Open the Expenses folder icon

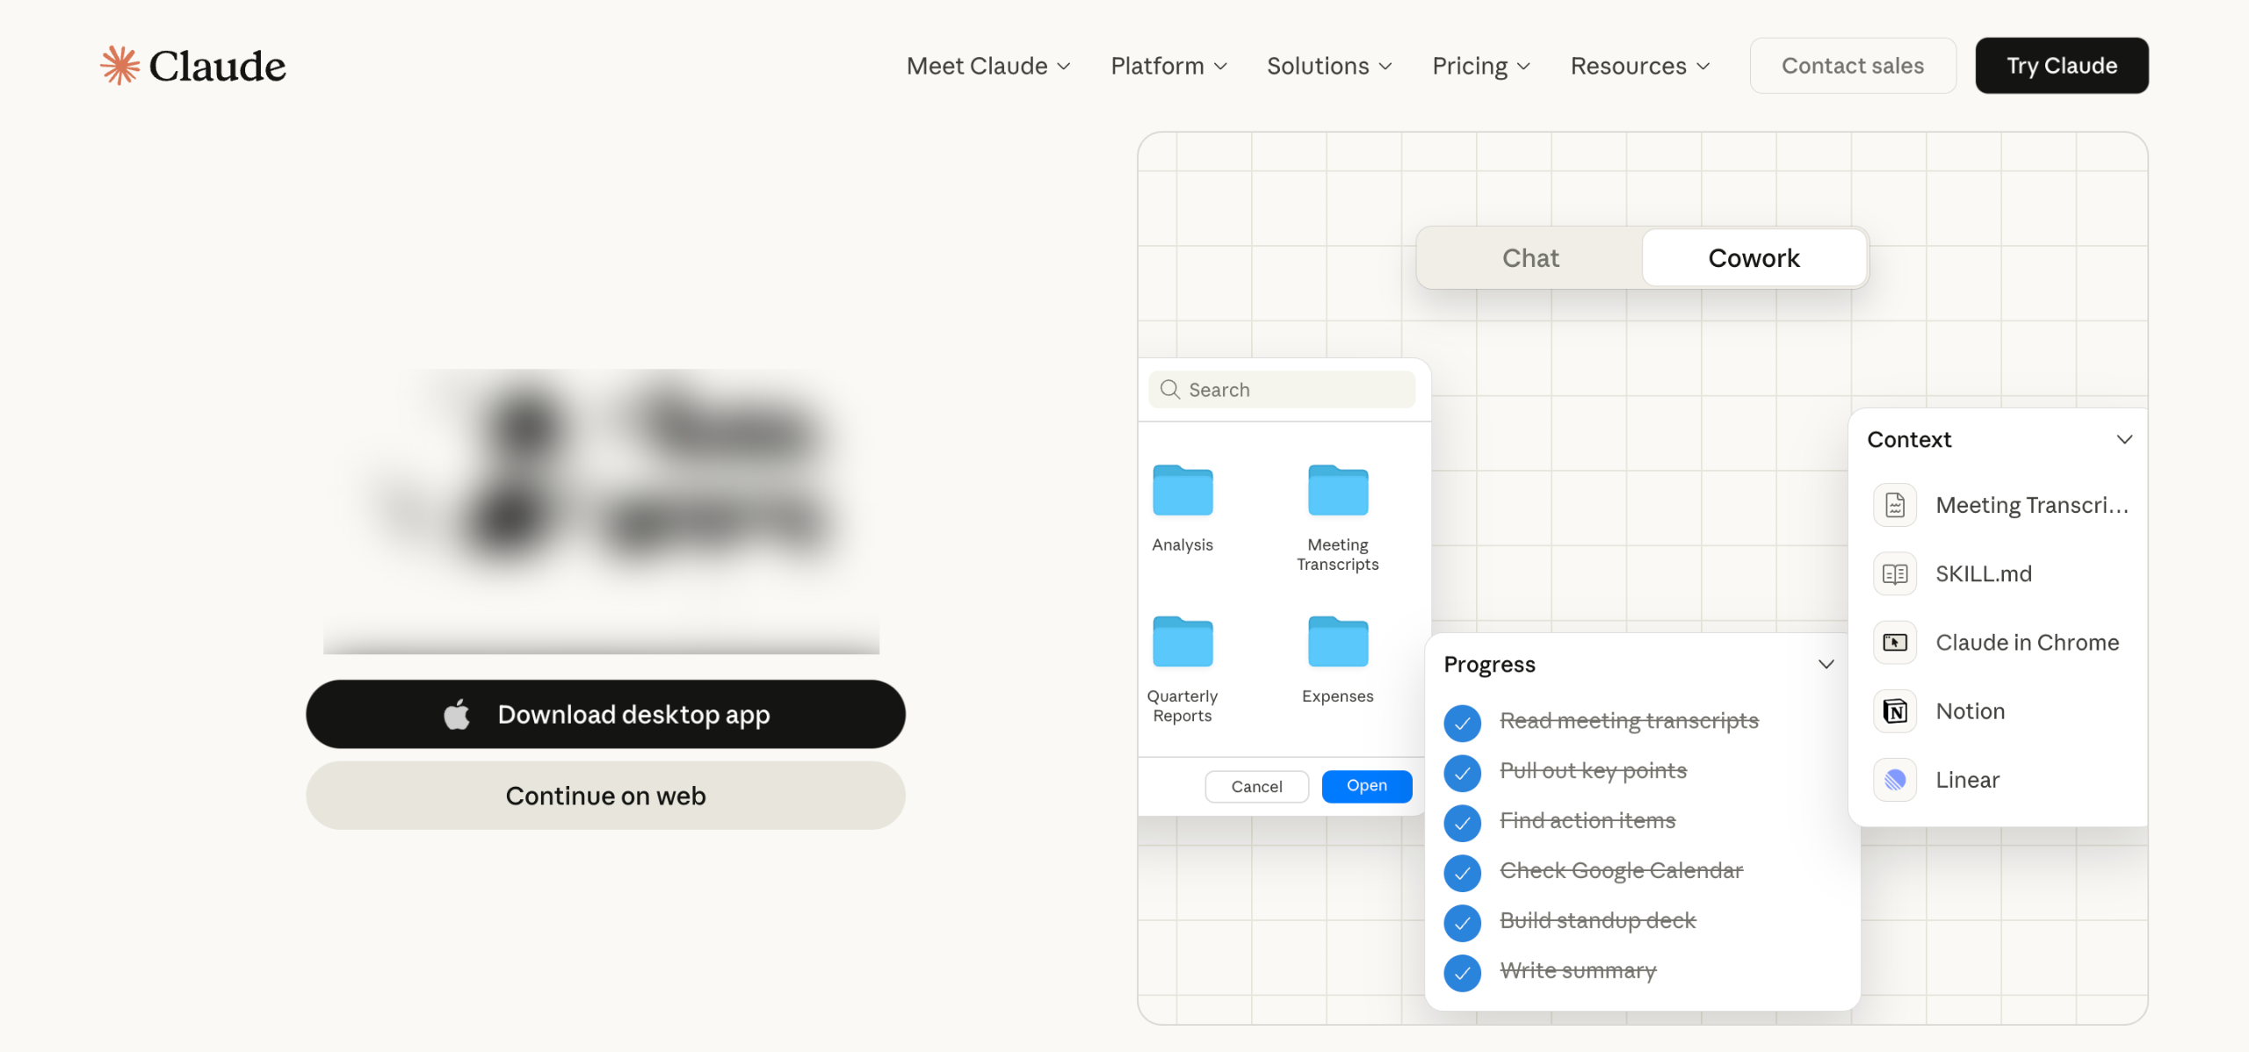1337,643
